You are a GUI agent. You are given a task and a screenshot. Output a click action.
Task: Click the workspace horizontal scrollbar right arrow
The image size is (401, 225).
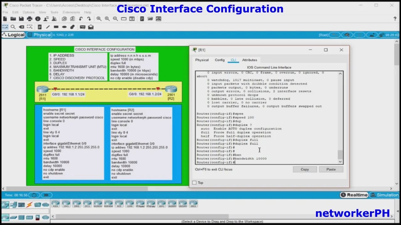(x=391, y=188)
